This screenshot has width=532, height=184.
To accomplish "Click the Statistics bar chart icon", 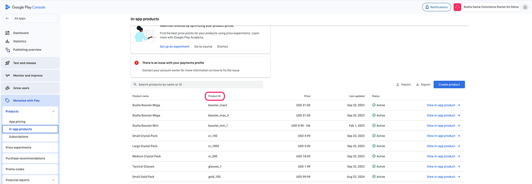I will tap(8, 41).
